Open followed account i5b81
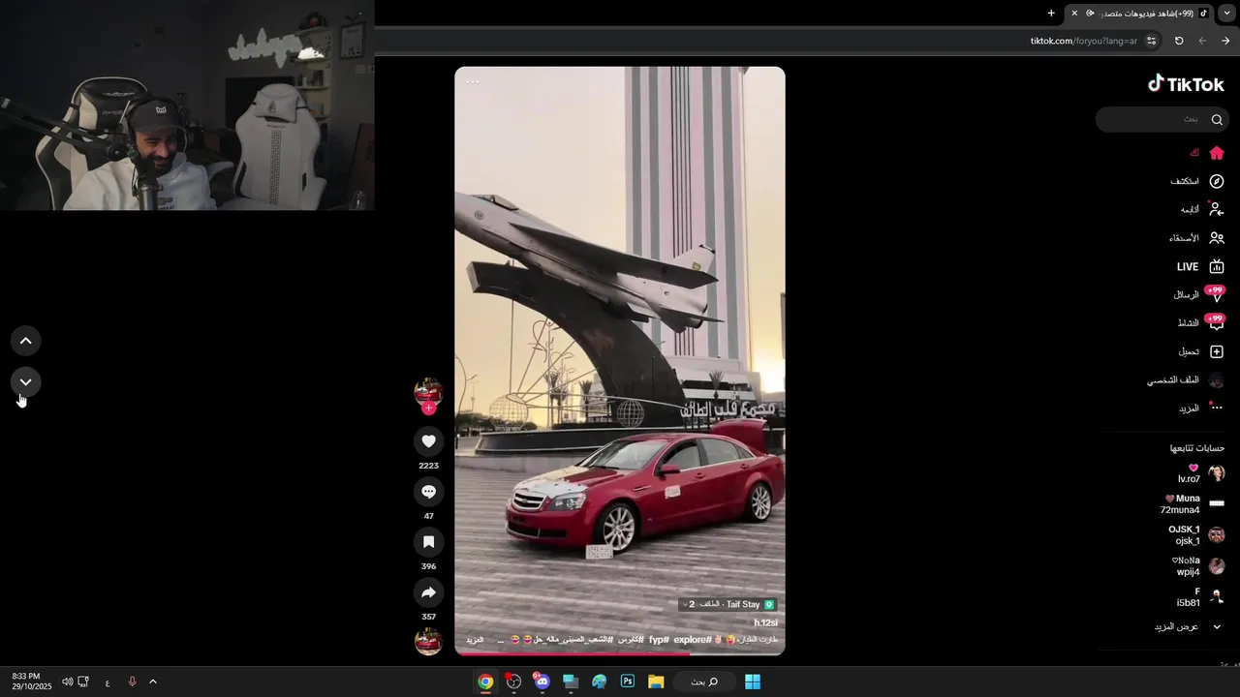Screen dimensions: 1240x697 1201,597
